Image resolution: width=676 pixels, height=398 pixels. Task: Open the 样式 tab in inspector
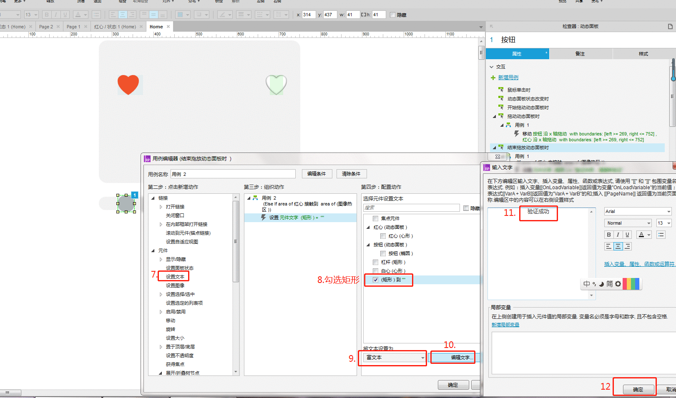point(643,54)
